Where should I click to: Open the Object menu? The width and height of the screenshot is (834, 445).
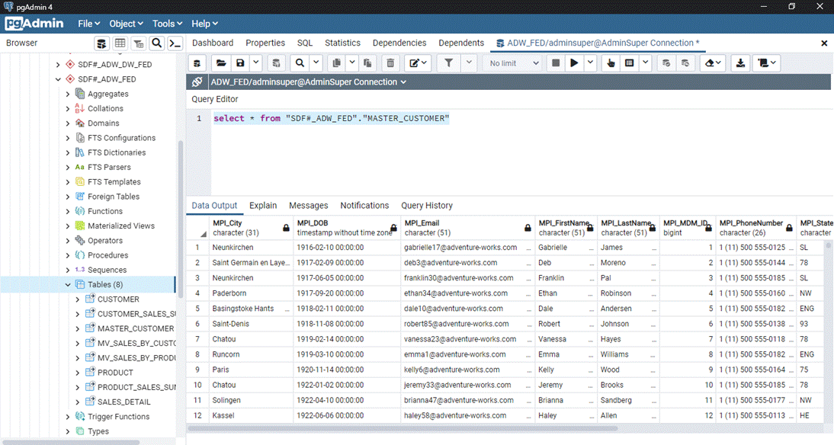point(126,24)
